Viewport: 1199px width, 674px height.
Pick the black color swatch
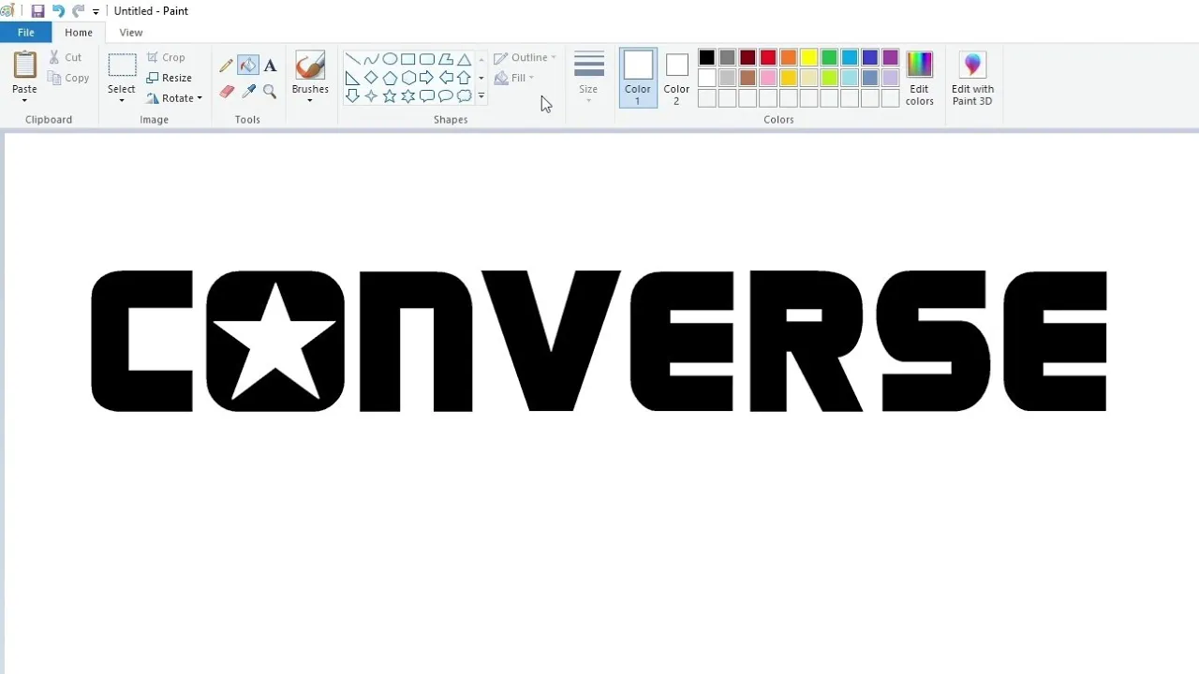point(707,58)
